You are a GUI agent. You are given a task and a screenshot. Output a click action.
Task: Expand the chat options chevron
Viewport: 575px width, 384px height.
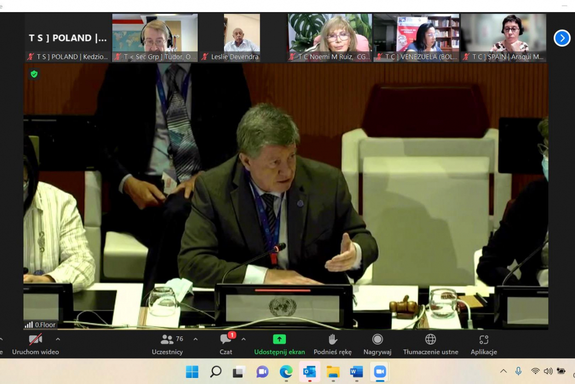244,339
